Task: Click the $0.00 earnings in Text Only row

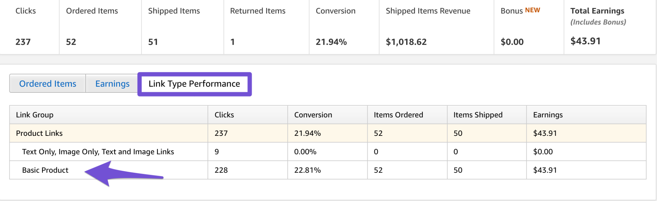Action: 543,152
